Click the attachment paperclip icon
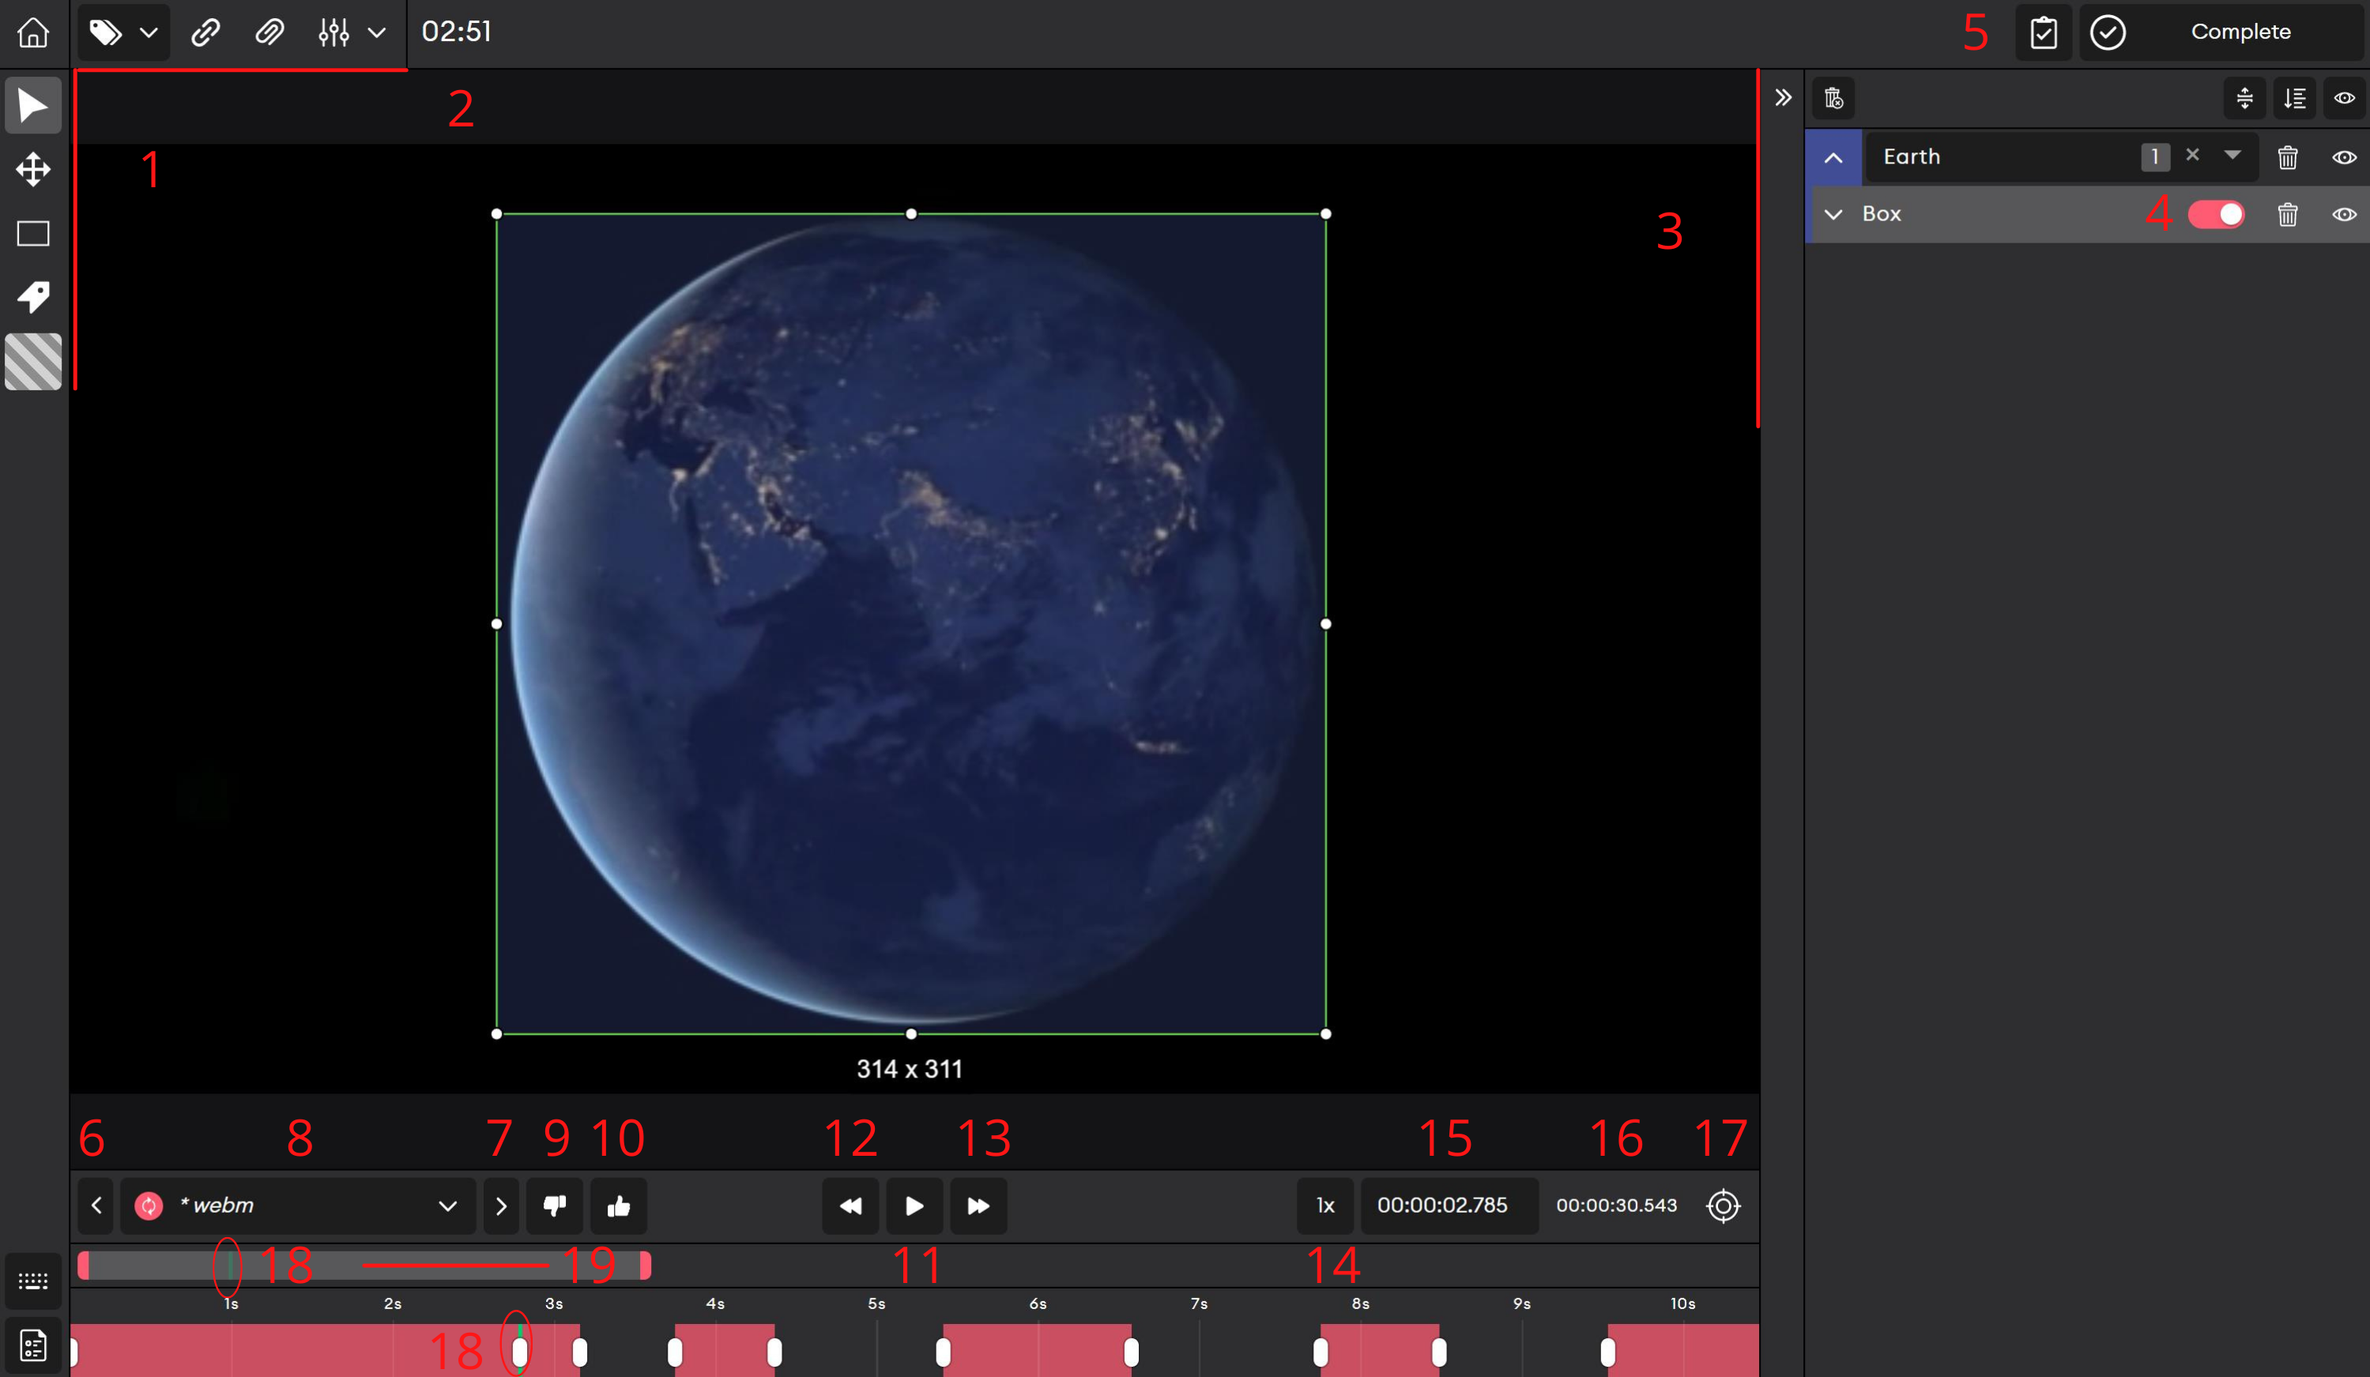This screenshot has height=1377, width=2370. 269,32
